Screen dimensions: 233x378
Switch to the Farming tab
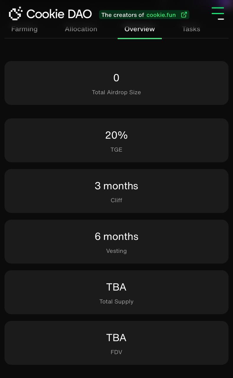[x=25, y=29]
